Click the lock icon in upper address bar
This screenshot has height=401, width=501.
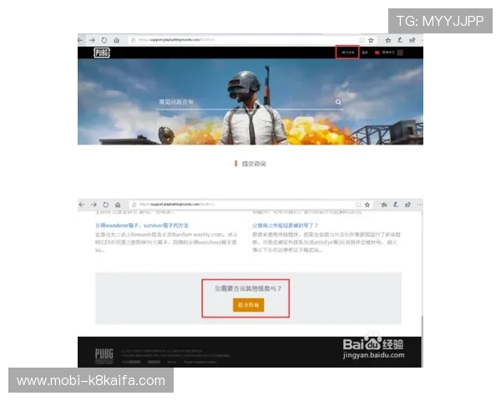click(134, 40)
